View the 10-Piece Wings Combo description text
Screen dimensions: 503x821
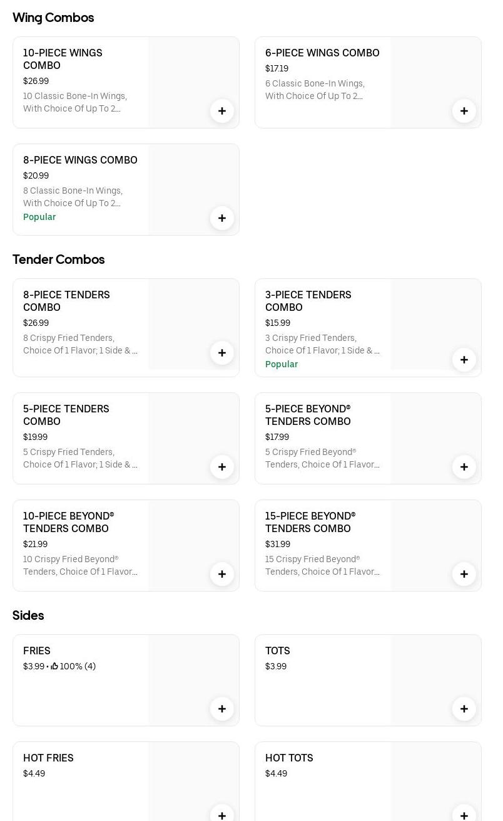click(75, 102)
